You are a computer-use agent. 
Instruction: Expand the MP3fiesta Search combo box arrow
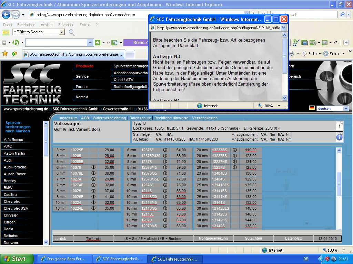62,32
